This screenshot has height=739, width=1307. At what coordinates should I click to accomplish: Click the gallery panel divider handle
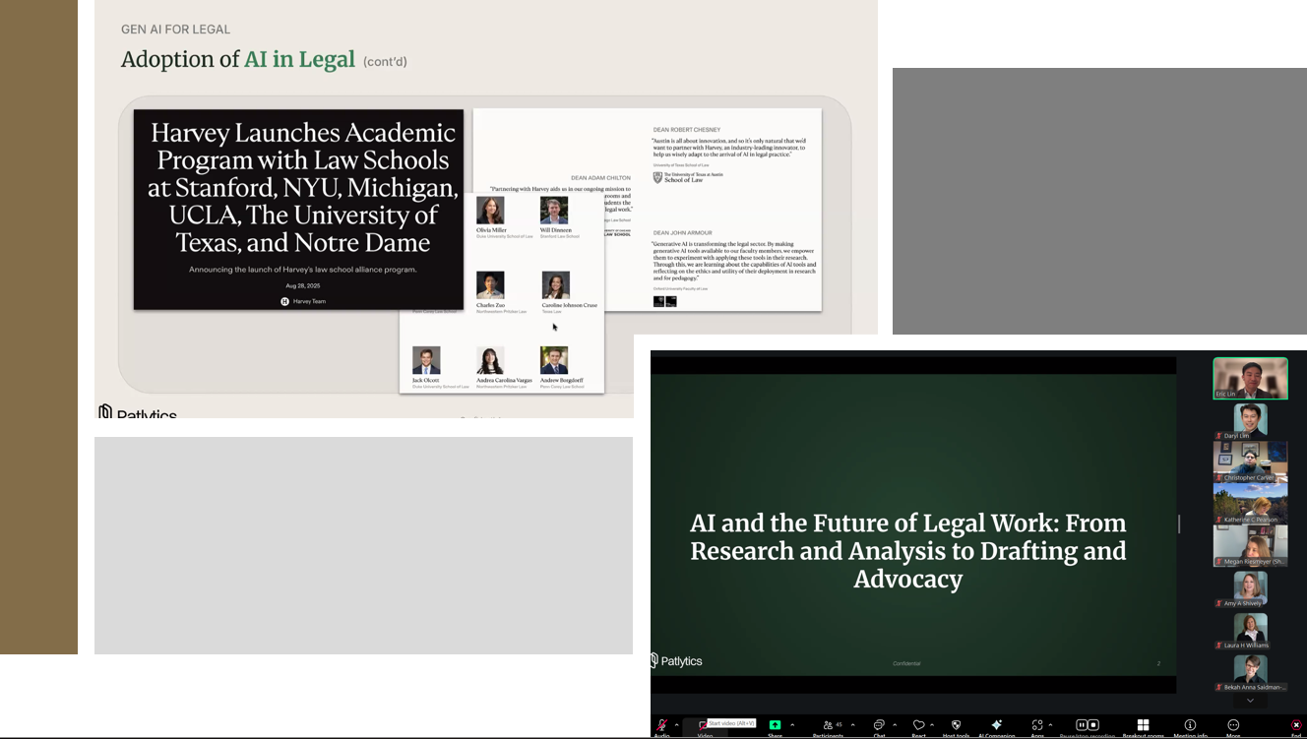pos(1179,523)
